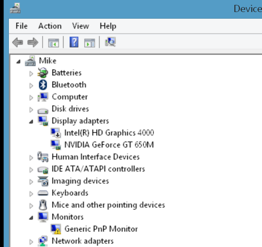
Task: Select the Keyboards label
Action: (70, 193)
